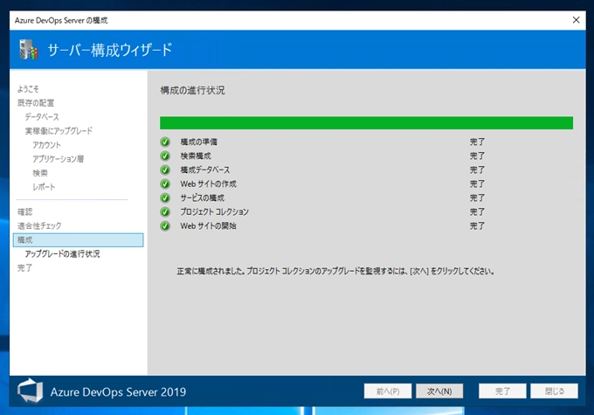Select 適合性チェック step in sidebar
Image resolution: width=594 pixels, height=415 pixels.
[x=39, y=226]
